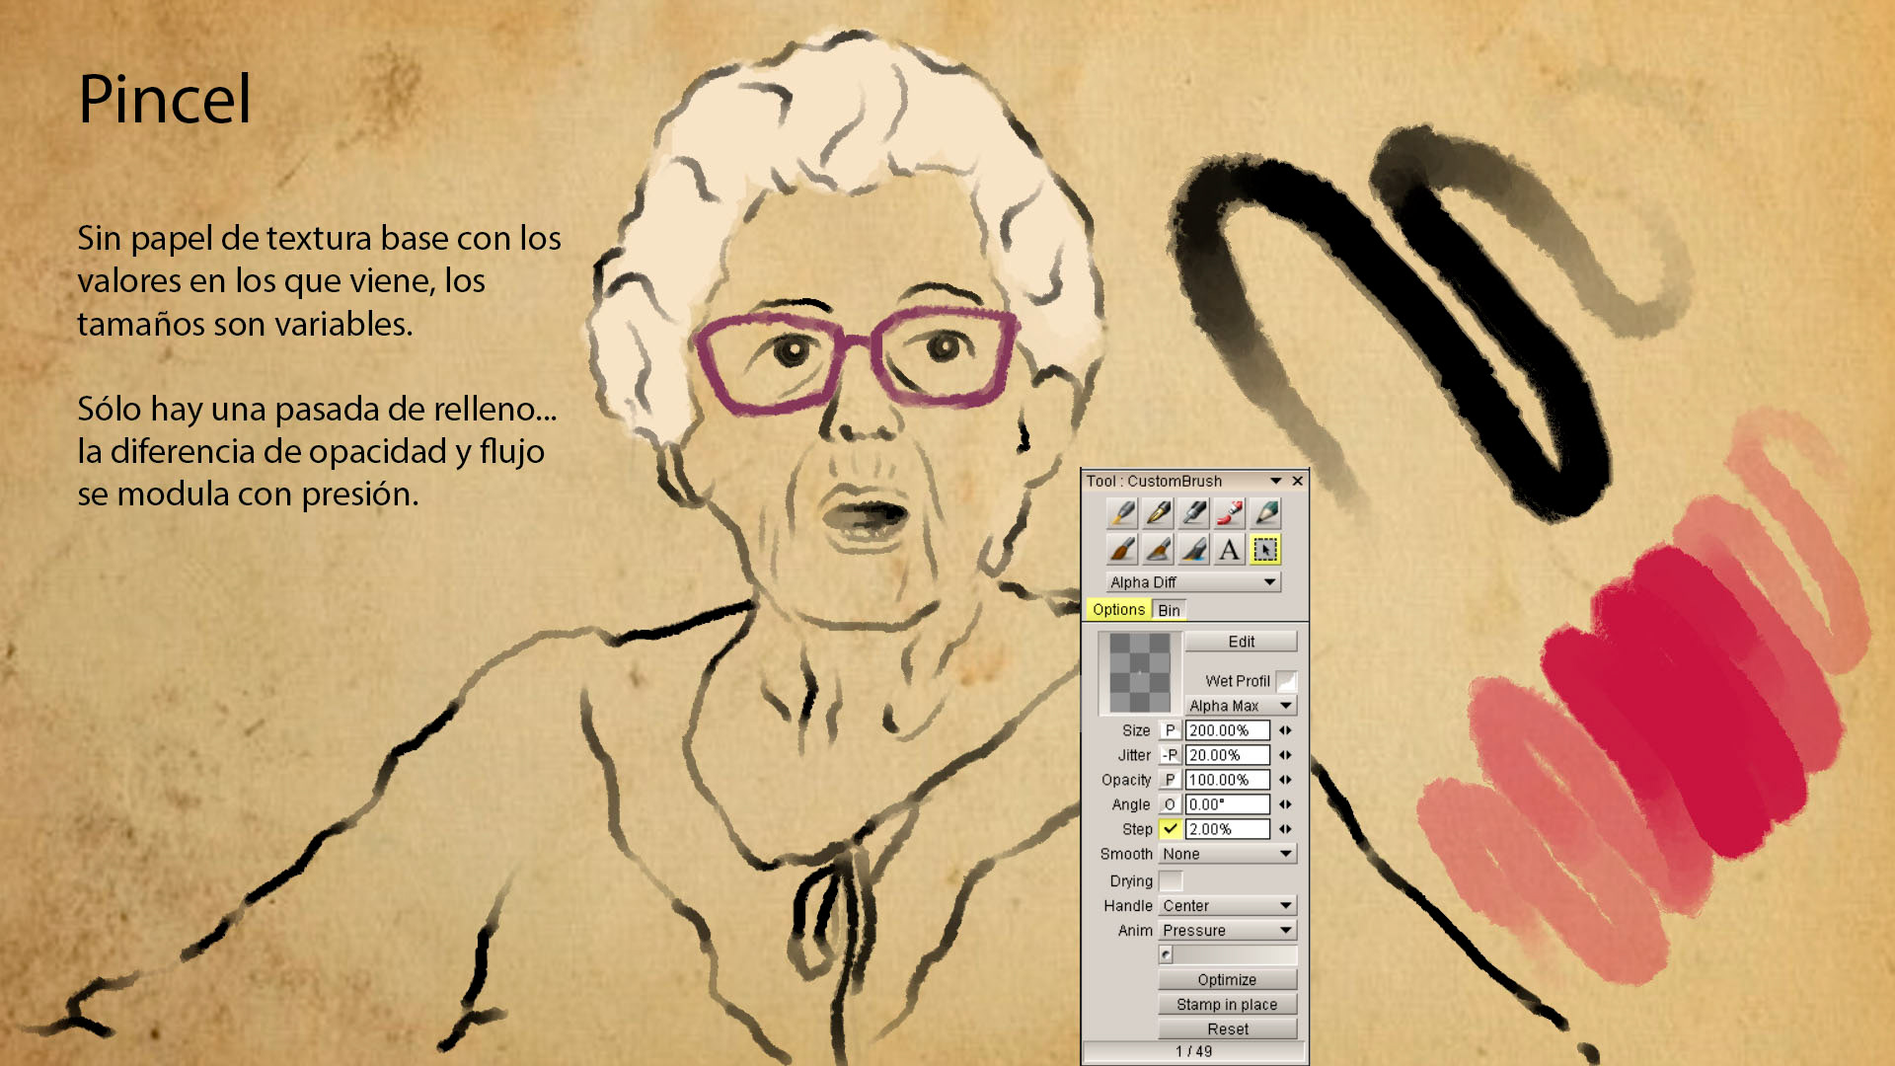Toggle the Jitter connection -P button
Viewport: 1895px width, 1066px height.
[x=1170, y=755]
